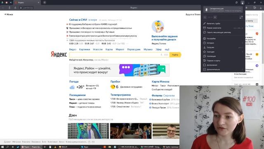Click the passwords and cards icon
264x149 pixels.
pyautogui.click(x=205, y=60)
